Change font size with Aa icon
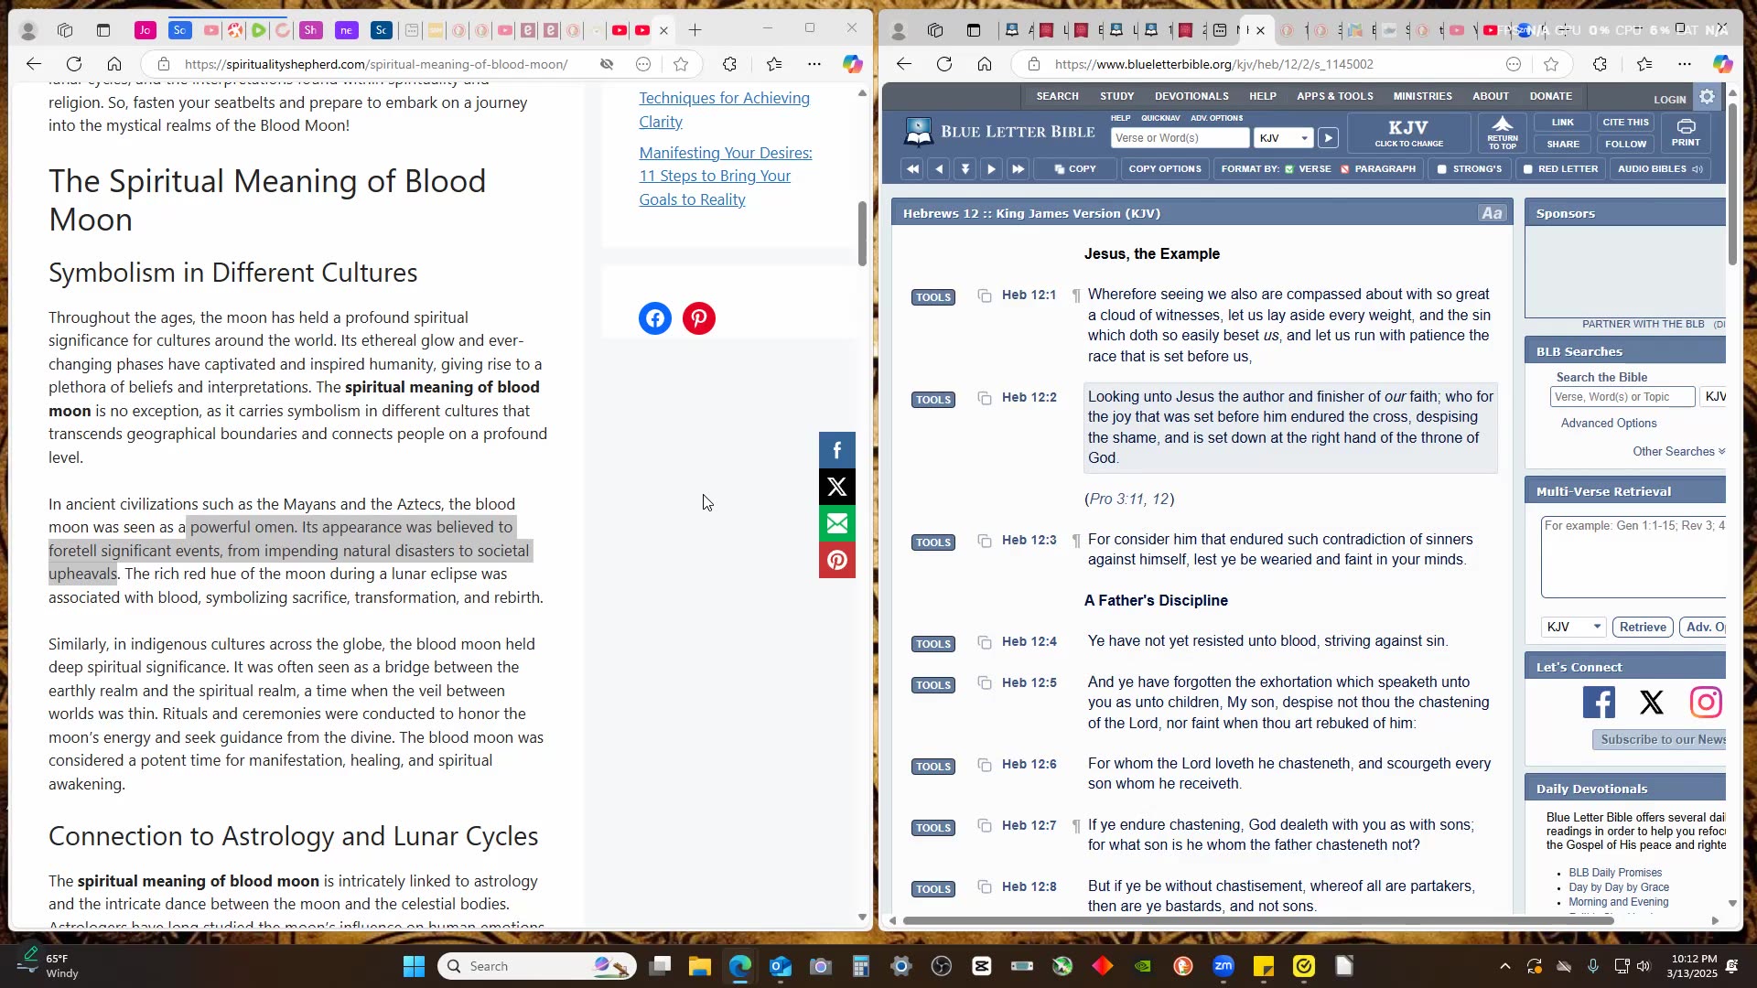 coord(1491,213)
